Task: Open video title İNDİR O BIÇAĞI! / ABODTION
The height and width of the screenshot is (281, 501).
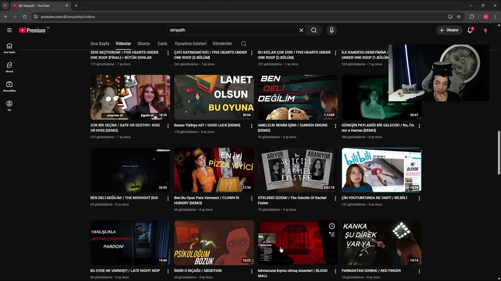Action: click(198, 270)
